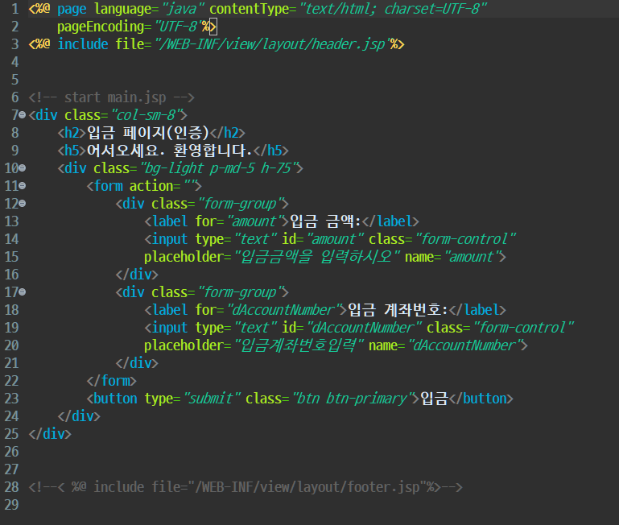The image size is (619, 525).
Task: Click the "form-group" class on line 17
Action: pyautogui.click(x=241, y=292)
